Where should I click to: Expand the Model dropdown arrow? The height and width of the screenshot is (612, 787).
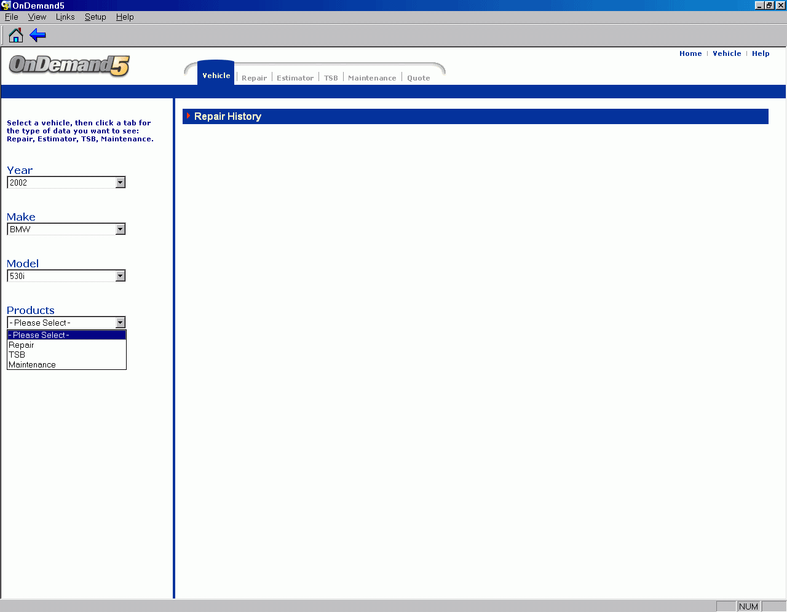(x=121, y=276)
